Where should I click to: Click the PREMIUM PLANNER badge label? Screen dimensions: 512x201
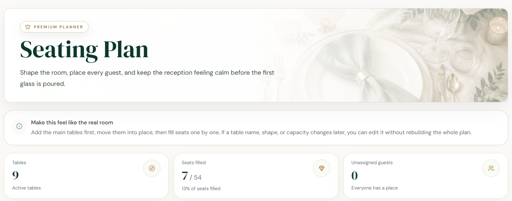click(x=58, y=27)
